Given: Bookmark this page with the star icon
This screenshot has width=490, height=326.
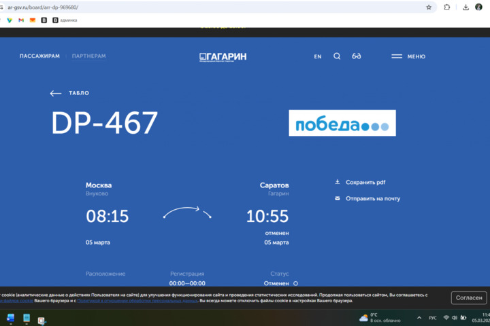Looking at the screenshot, I should (x=429, y=7).
